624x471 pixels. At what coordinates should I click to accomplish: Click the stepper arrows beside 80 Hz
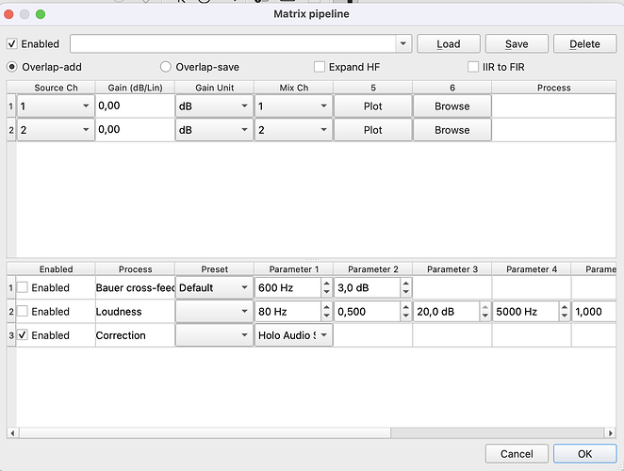(x=326, y=312)
